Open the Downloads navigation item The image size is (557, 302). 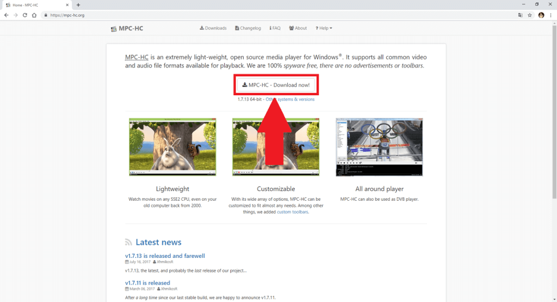[x=213, y=28]
